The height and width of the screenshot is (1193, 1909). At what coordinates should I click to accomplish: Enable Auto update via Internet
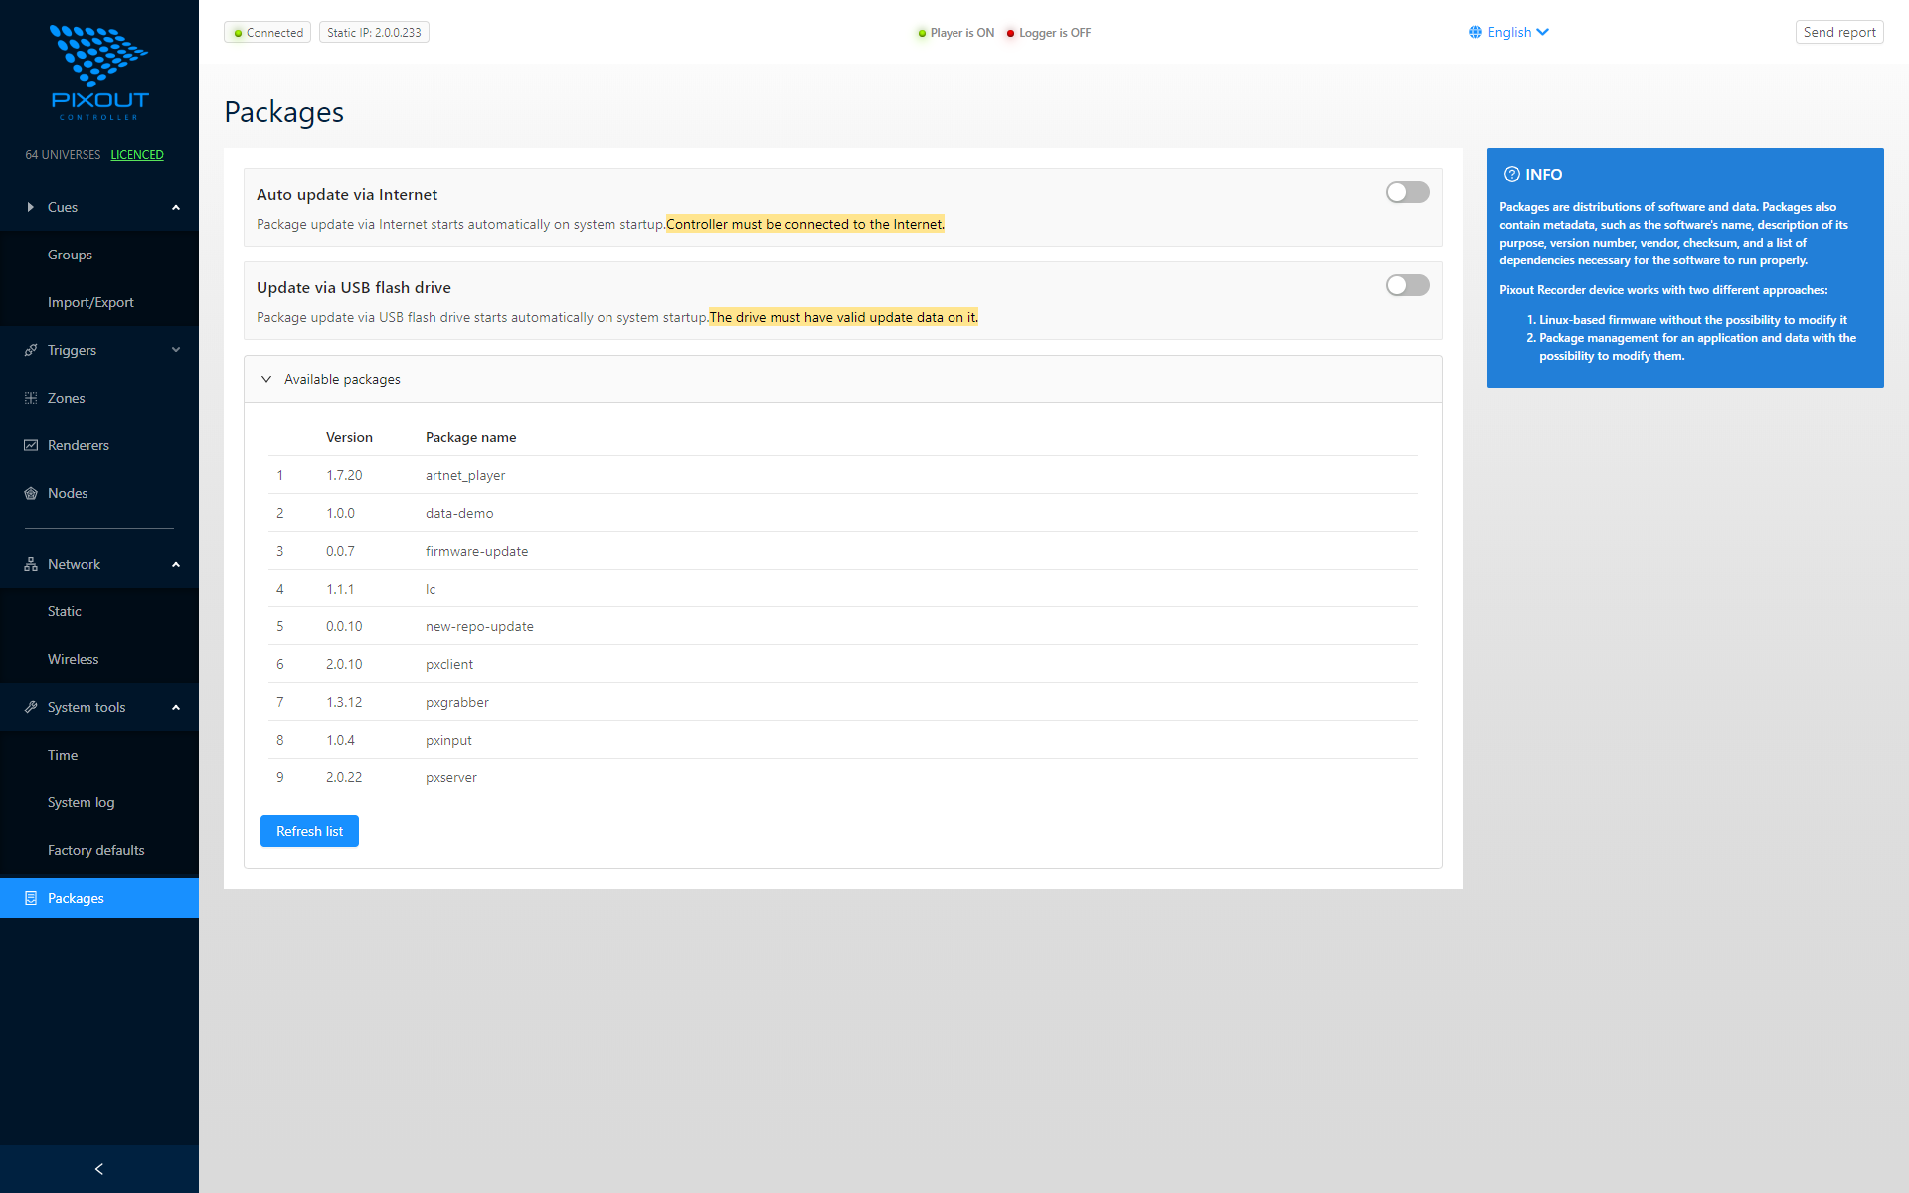1407,192
